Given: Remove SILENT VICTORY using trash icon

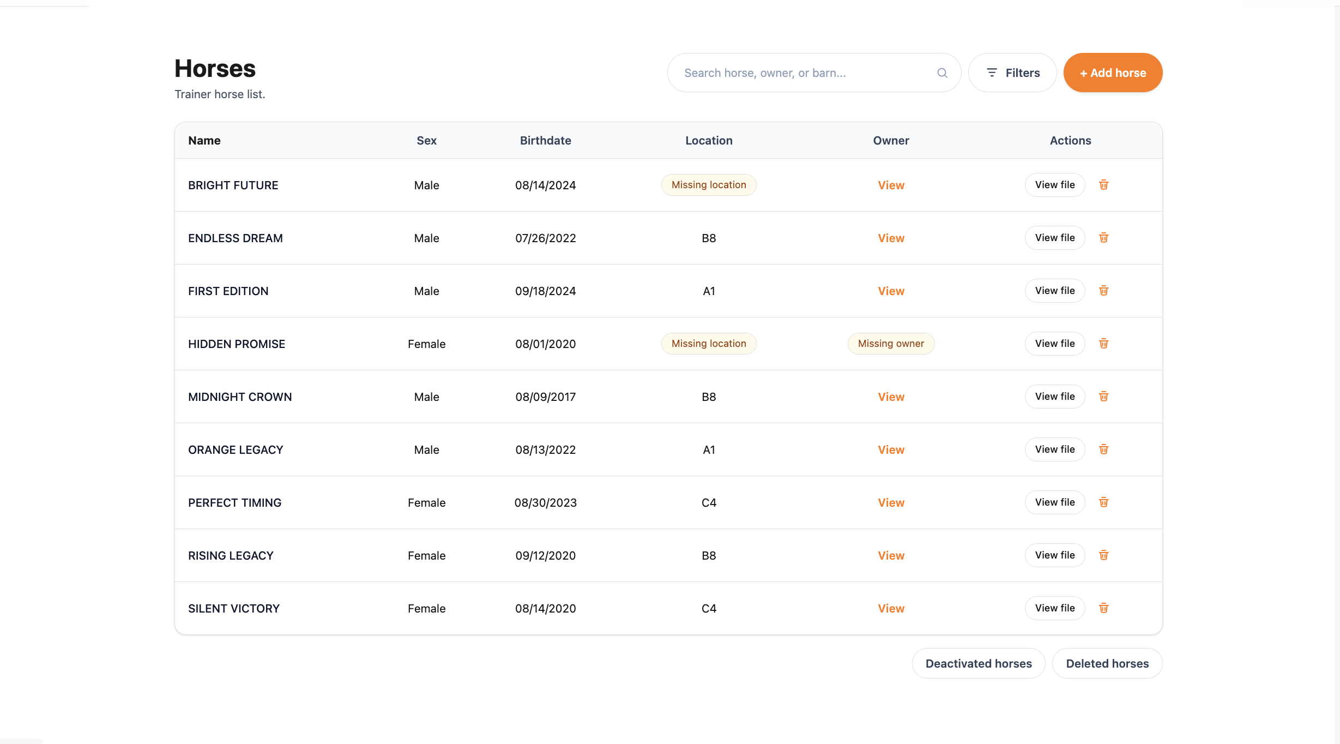Looking at the screenshot, I should pos(1103,608).
